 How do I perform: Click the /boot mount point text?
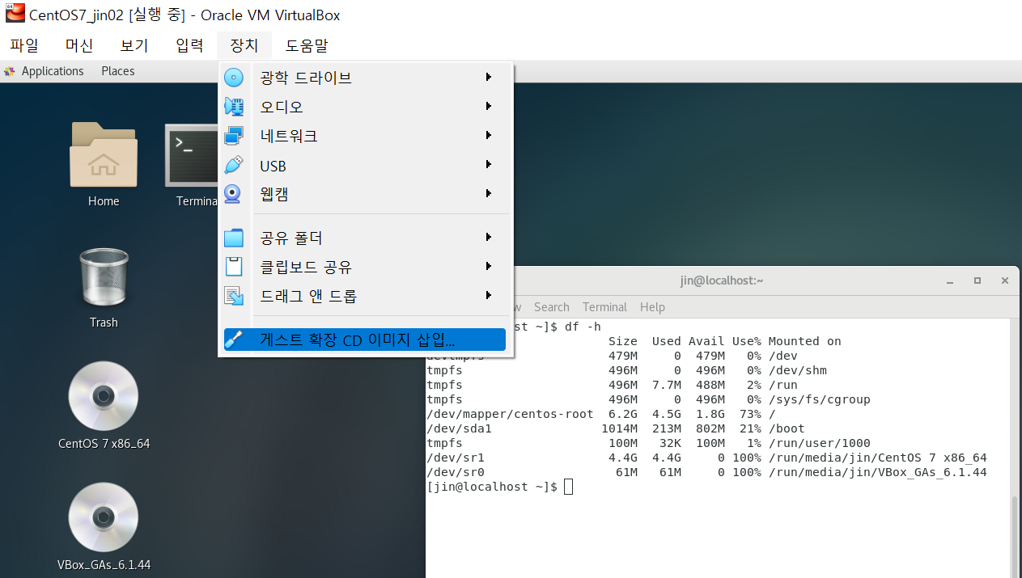(x=787, y=428)
